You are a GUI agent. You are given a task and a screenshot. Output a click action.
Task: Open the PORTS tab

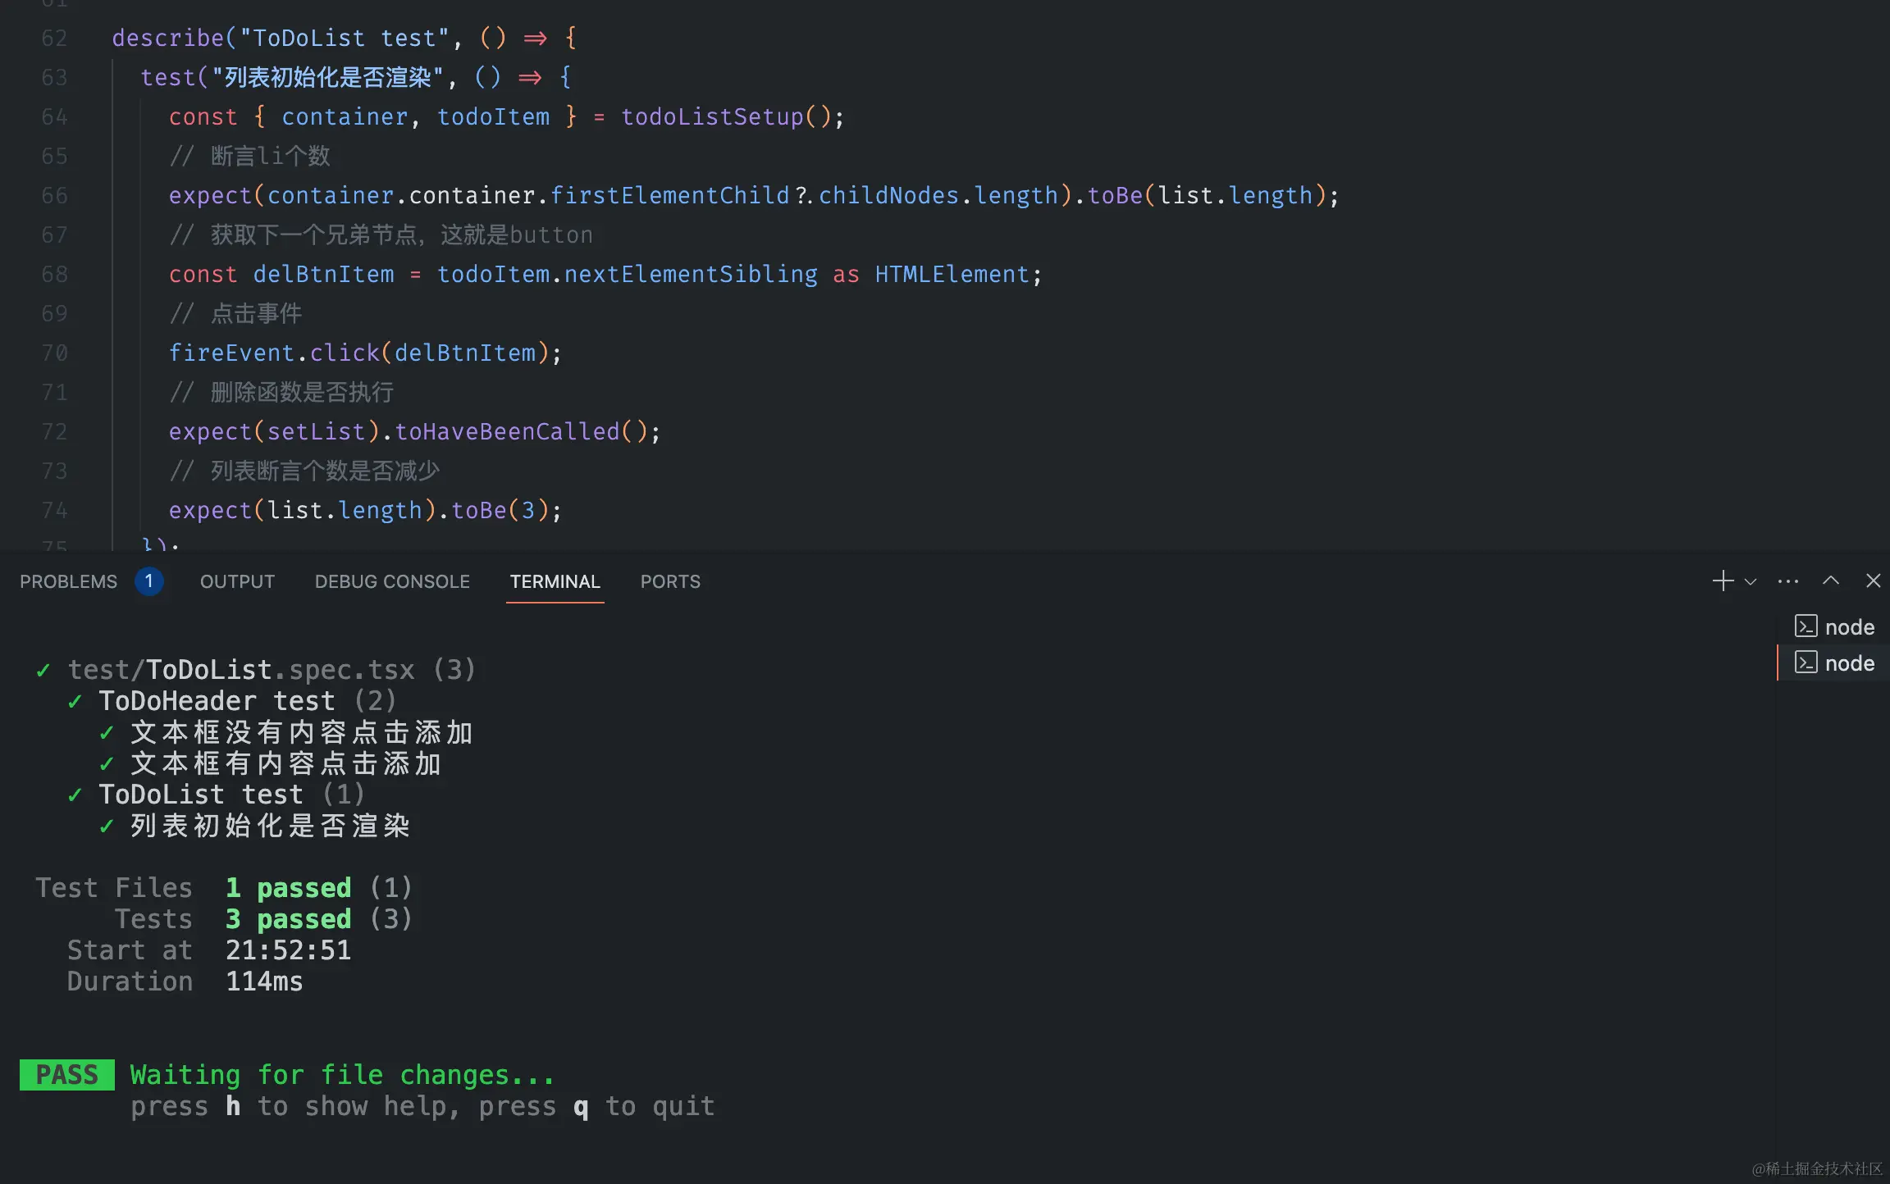[670, 581]
